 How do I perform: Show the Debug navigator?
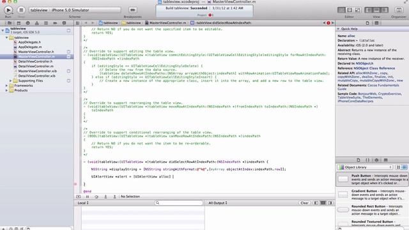(x=46, y=23)
